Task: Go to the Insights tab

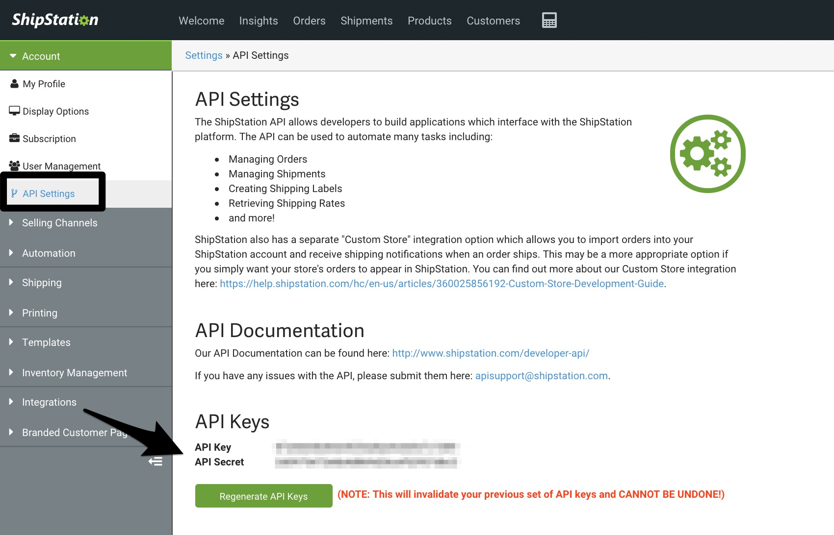Action: tap(259, 21)
